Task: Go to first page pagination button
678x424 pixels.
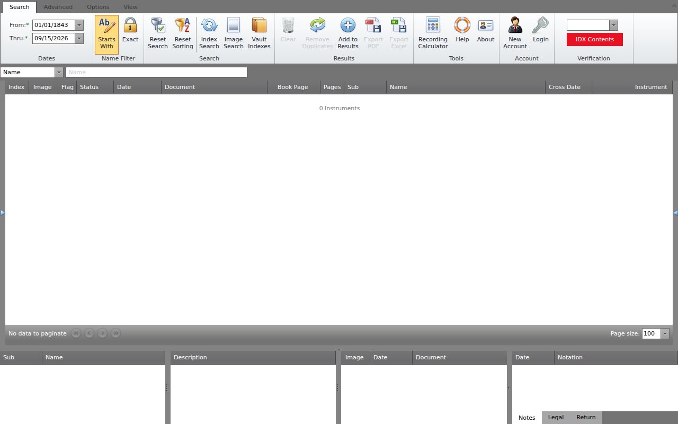Action: [76, 333]
